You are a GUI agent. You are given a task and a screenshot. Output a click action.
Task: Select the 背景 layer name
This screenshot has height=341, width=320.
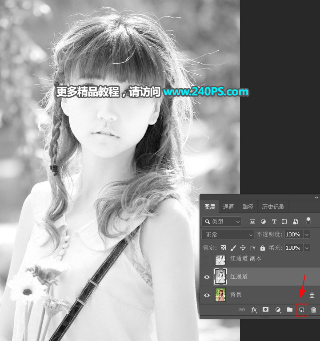tap(236, 295)
